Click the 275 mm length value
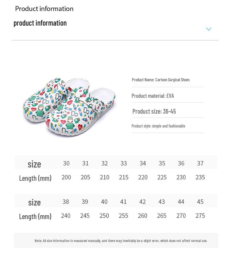 [200, 216]
